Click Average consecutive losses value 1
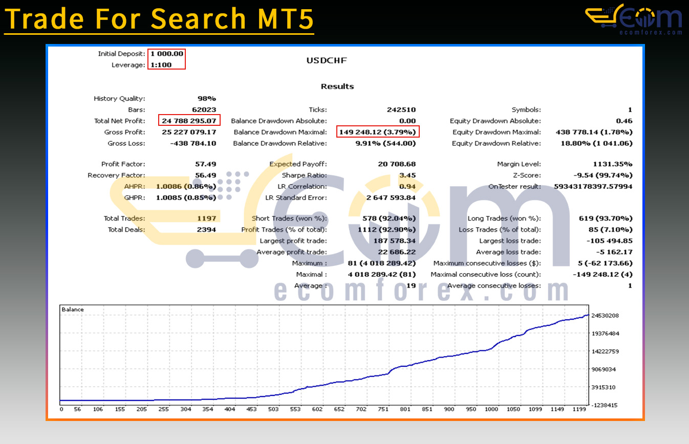Screen dimensions: 689x444 click(630, 286)
